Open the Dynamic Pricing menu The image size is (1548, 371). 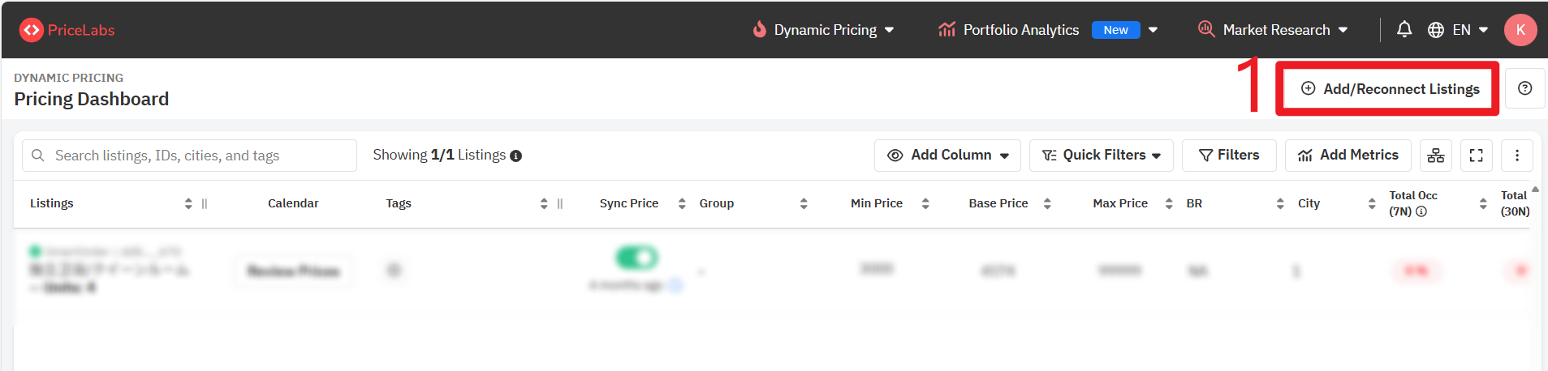(825, 30)
